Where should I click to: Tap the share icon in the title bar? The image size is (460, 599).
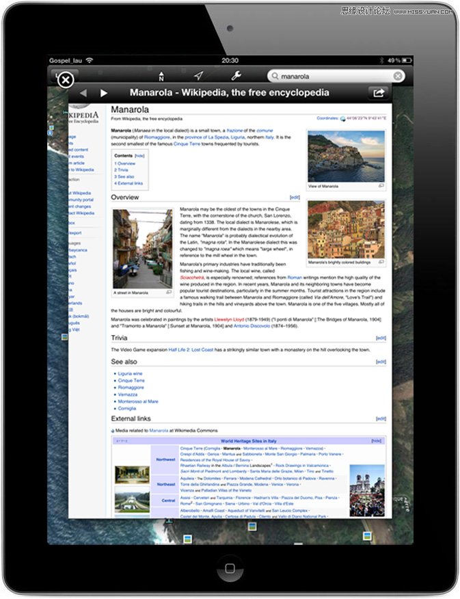pyautogui.click(x=378, y=93)
